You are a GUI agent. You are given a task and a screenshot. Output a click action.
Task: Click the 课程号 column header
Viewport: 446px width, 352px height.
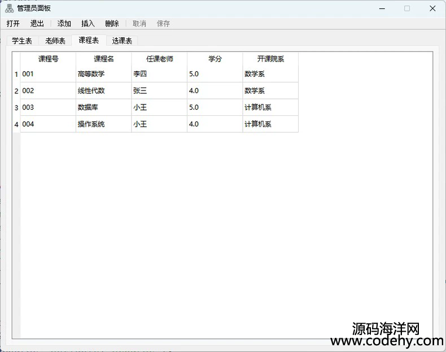(48, 59)
